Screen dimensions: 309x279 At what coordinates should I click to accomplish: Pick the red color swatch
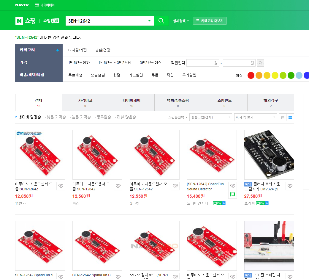click(251, 75)
